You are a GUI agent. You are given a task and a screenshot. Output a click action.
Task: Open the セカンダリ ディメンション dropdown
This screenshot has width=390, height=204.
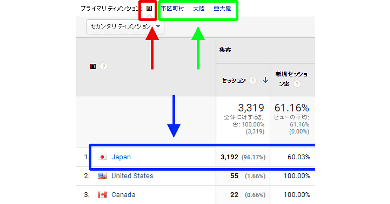(x=125, y=27)
